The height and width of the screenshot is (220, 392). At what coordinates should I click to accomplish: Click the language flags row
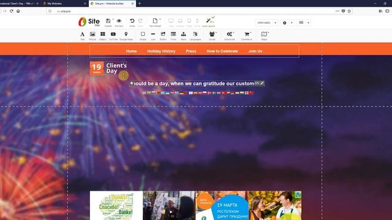198,93
